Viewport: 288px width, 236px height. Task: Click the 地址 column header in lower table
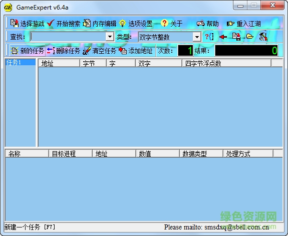114,153
